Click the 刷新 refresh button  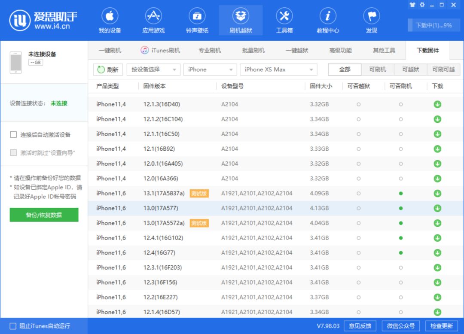click(x=108, y=70)
